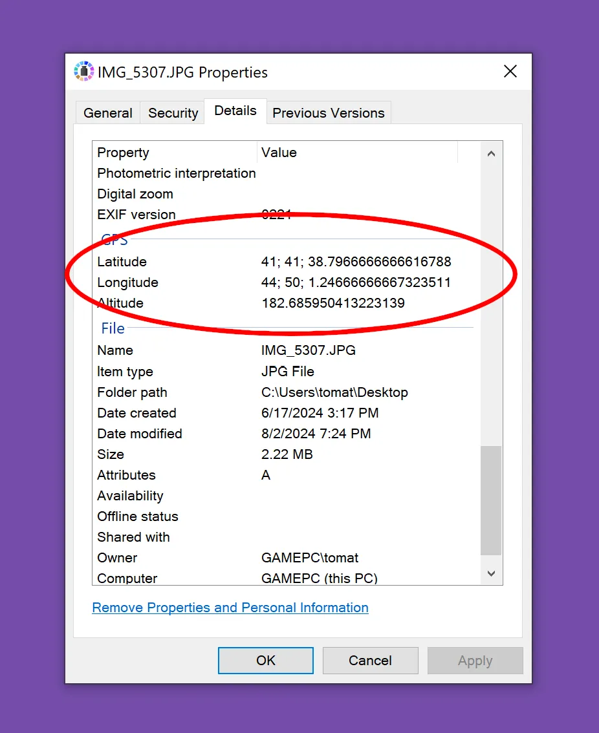Click the Cancel button
The width and height of the screenshot is (599, 733).
coord(370,661)
